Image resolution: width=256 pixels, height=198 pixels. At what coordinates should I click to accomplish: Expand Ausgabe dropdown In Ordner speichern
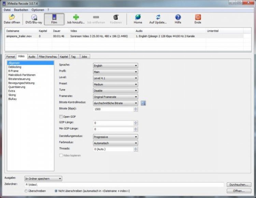43,178
